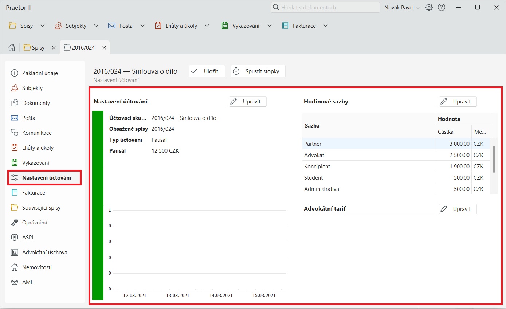Open ASPI in the sidebar

pos(28,238)
